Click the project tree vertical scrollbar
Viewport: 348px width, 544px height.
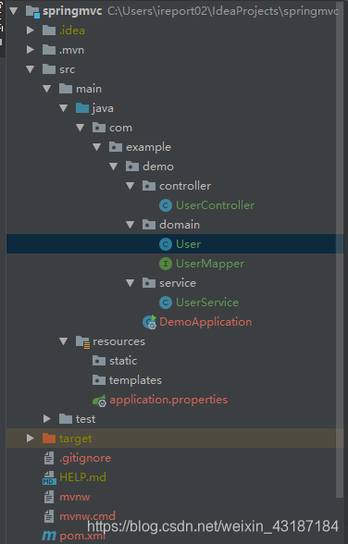click(x=340, y=250)
